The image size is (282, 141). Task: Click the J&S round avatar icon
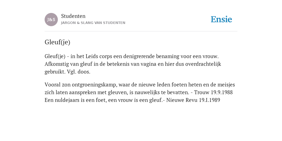51,20
